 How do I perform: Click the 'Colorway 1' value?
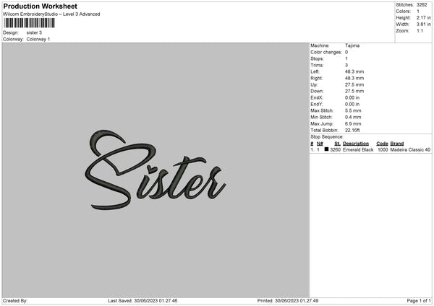[38, 39]
